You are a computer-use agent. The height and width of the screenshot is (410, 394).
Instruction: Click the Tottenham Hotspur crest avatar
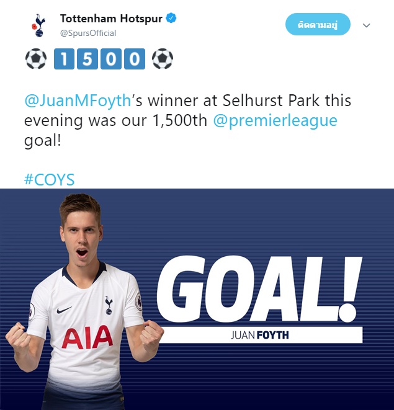pyautogui.click(x=38, y=25)
